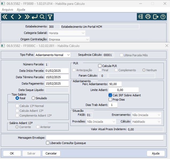Screen dimensions: 170x159
Task: Click Perc Adiantamento field
Action: pos(115,84)
